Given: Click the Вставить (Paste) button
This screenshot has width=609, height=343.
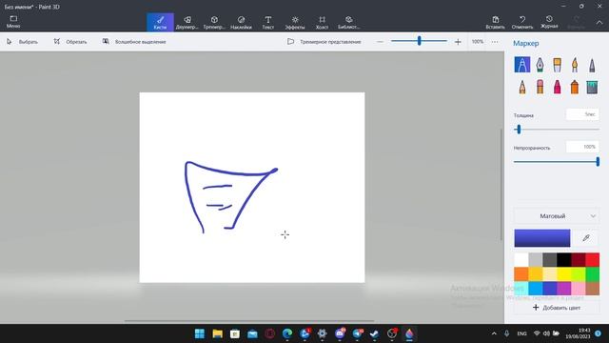Looking at the screenshot, I should 495,22.
